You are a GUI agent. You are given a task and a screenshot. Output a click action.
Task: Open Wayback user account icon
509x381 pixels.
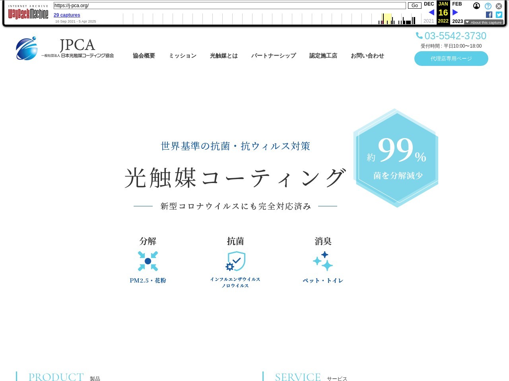point(476,6)
